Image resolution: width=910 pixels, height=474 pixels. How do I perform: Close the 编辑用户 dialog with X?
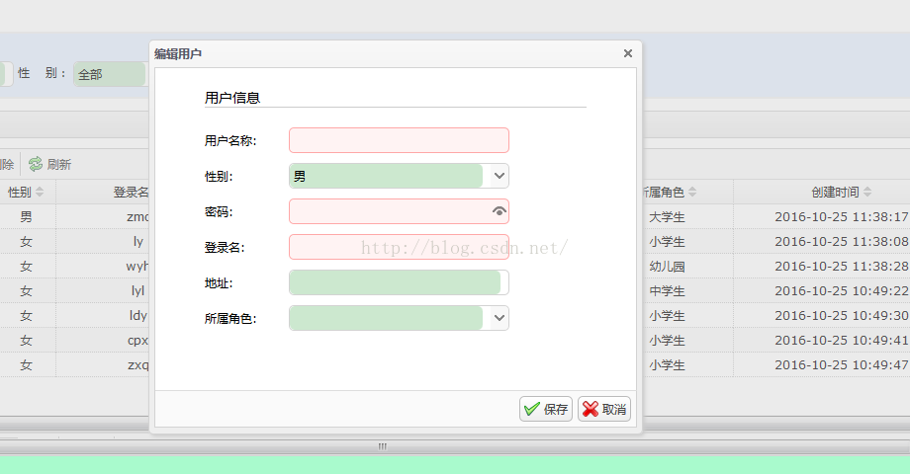[627, 53]
